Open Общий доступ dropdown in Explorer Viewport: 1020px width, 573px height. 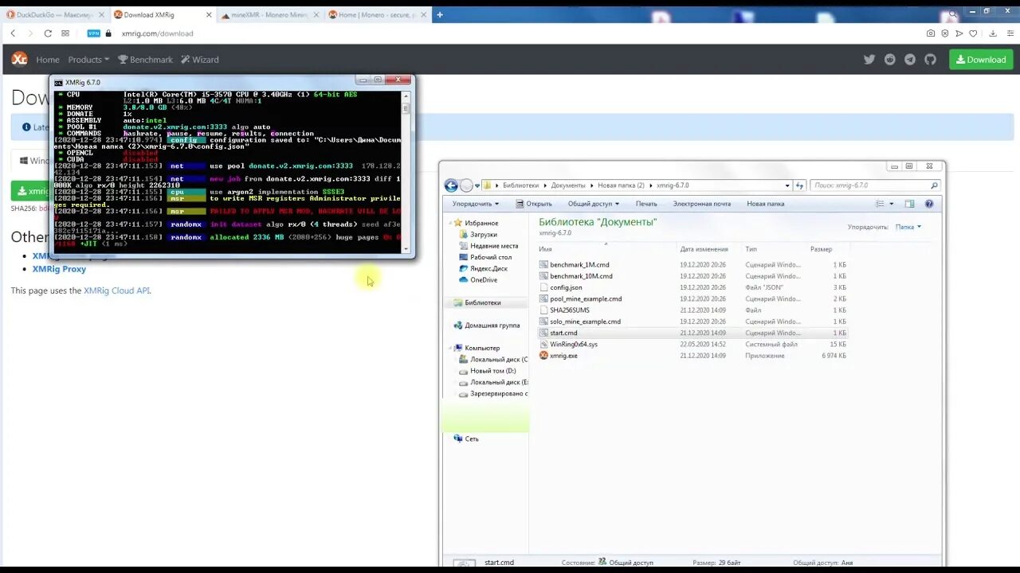[594, 204]
